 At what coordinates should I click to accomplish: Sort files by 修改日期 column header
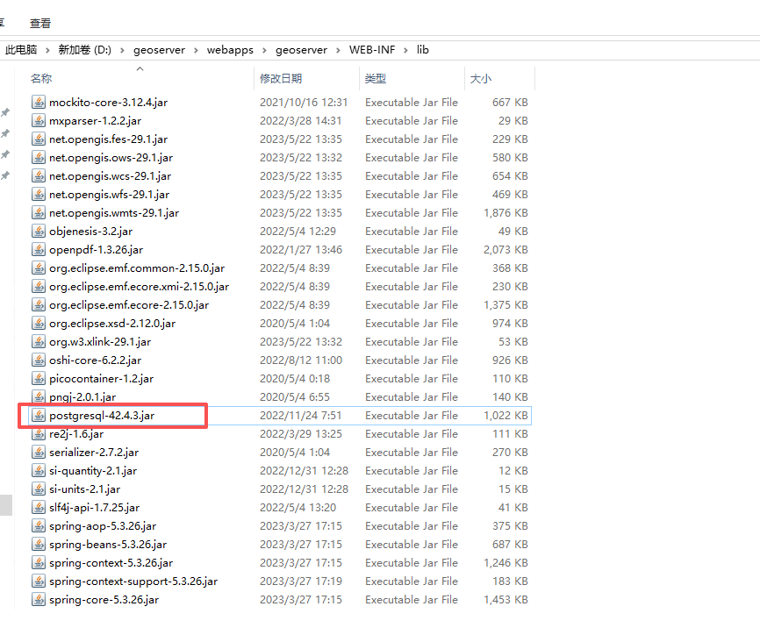281,78
